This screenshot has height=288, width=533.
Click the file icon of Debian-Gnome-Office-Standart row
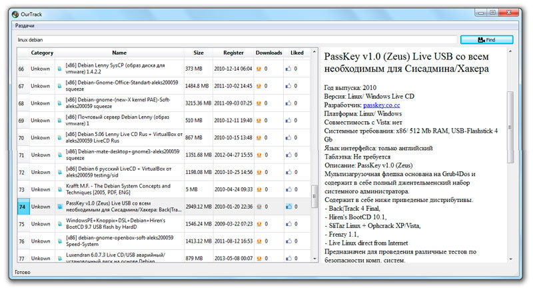coord(59,86)
